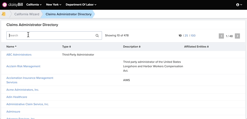Screen dimensions: 247x119
Task: Open California Wizard breadcrumb
Action: 27,14
